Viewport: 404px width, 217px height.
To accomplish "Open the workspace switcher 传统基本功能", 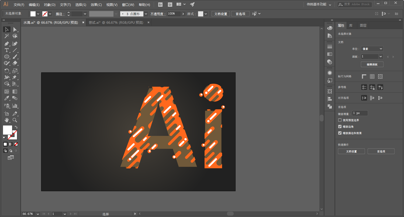I will pyautogui.click(x=319, y=5).
